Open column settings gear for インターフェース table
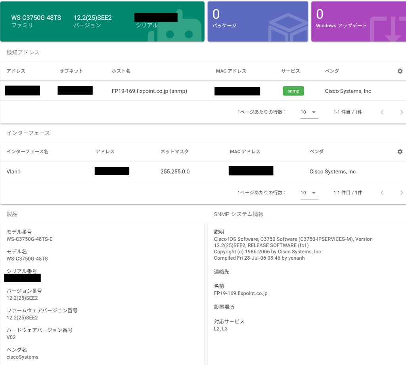The width and height of the screenshot is (406, 365). [x=400, y=152]
